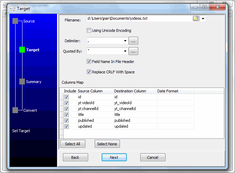Screen dimensions: 235x173
Task: Click the ellipsis button next to Quoted By
Action: click(133, 51)
